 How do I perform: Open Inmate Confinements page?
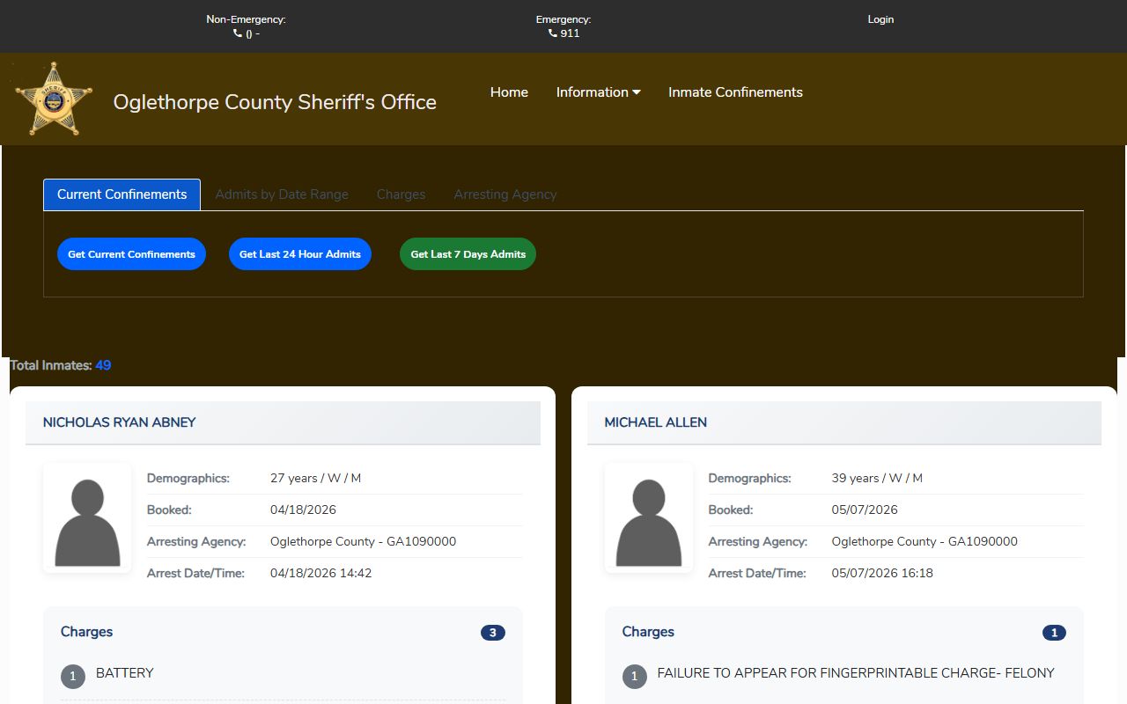pos(735,92)
